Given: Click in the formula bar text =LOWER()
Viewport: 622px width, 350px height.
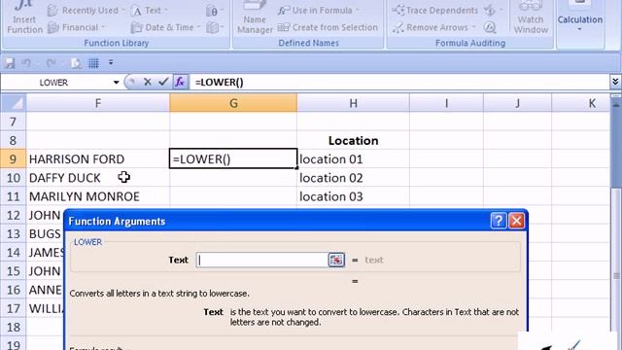Looking at the screenshot, I should pos(219,82).
